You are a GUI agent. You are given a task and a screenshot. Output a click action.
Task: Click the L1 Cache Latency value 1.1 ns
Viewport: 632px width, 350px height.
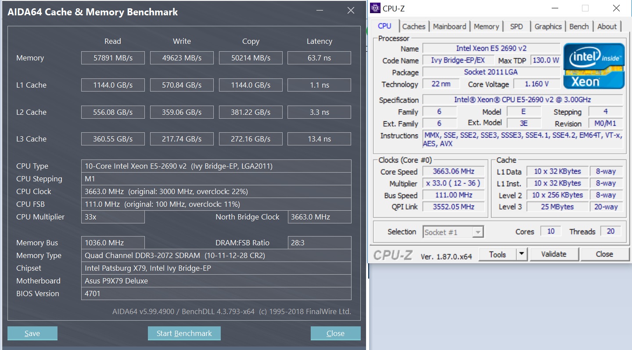click(320, 85)
